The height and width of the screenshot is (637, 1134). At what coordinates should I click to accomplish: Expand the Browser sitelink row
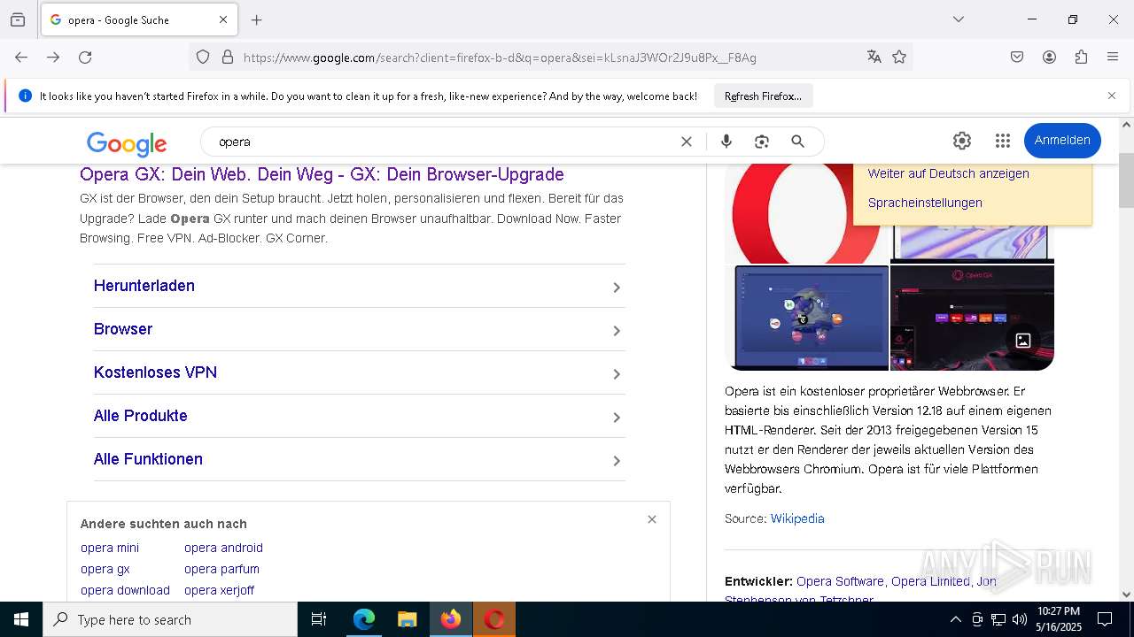359,329
